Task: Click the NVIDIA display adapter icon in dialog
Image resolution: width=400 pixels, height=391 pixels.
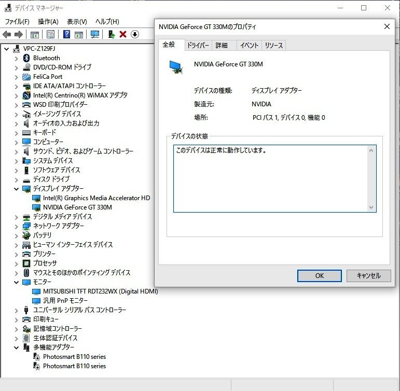Action: [176, 67]
